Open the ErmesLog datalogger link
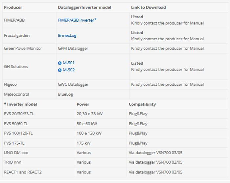 tap(67, 35)
